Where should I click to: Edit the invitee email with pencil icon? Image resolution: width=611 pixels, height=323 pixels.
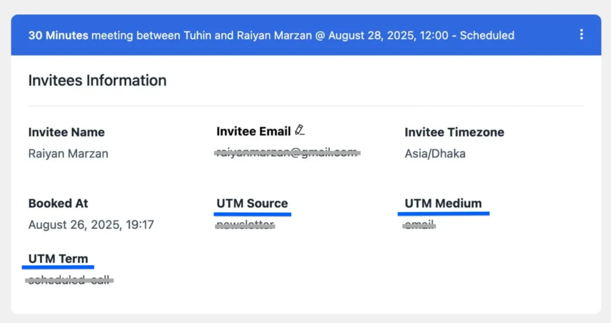point(300,130)
